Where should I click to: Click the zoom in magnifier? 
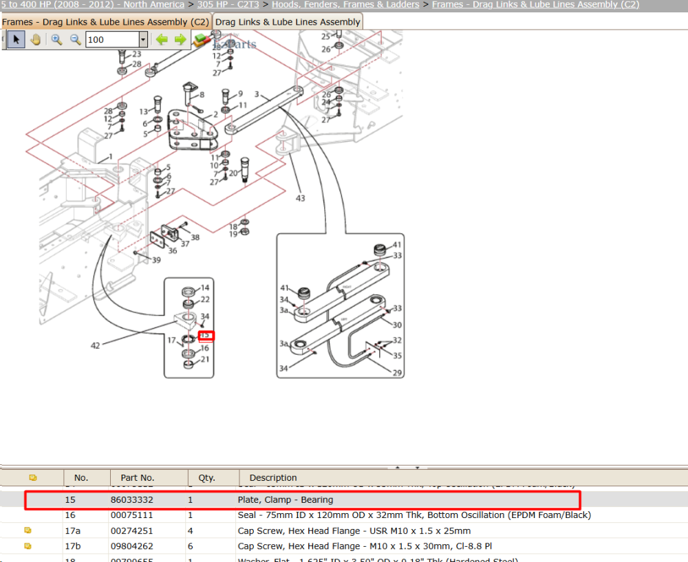pyautogui.click(x=56, y=40)
